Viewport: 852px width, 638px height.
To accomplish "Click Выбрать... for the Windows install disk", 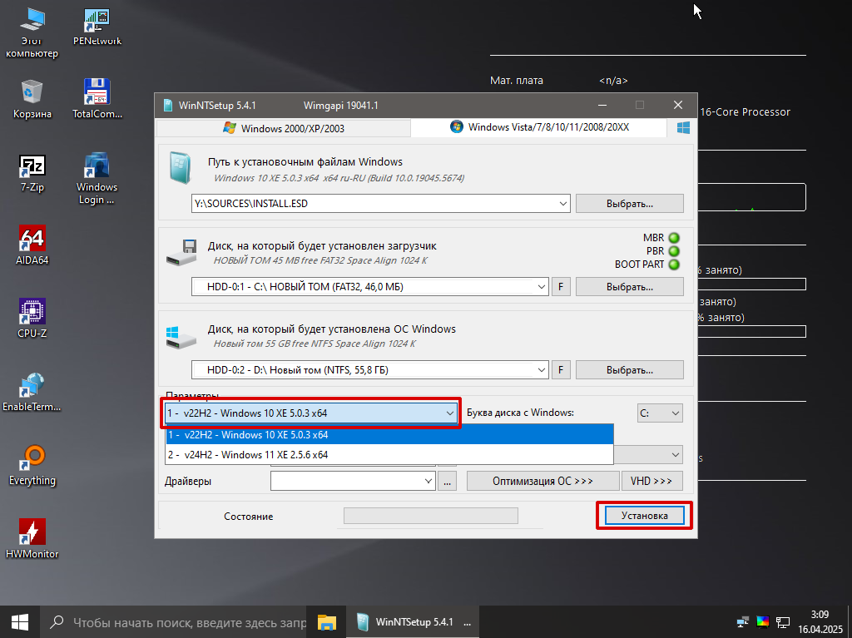I will click(630, 370).
